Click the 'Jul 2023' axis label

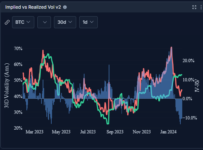click(88, 132)
